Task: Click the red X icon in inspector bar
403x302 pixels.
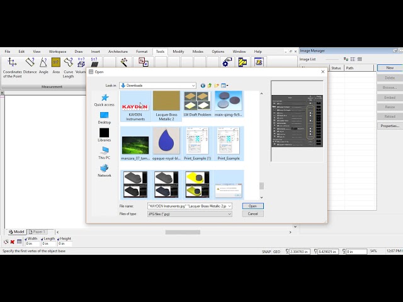Action: click(x=12, y=242)
